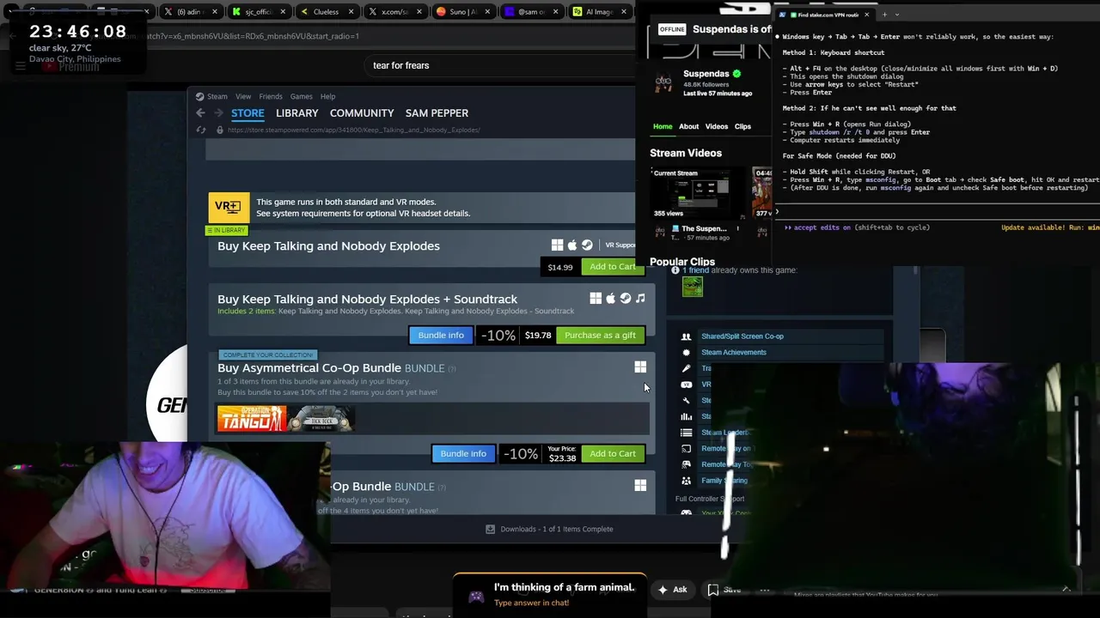Screen dimensions: 1100x618
Task: Click the terminal prompt input line
Action: 937,211
